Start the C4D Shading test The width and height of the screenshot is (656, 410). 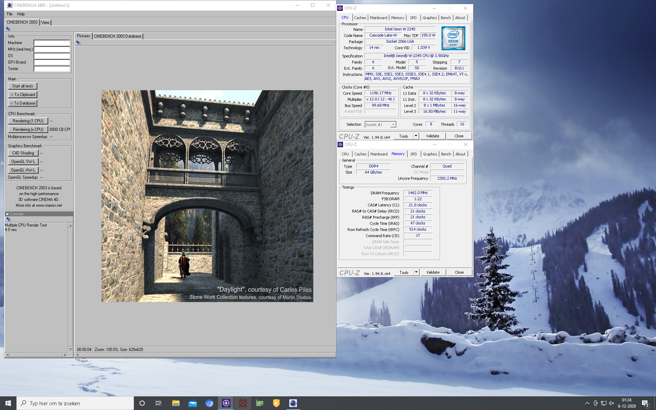(23, 153)
